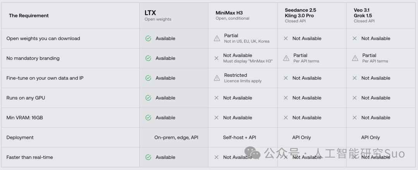418x170 pixels.
Task: Click Fine-tune on your own data row label
Action: point(45,78)
